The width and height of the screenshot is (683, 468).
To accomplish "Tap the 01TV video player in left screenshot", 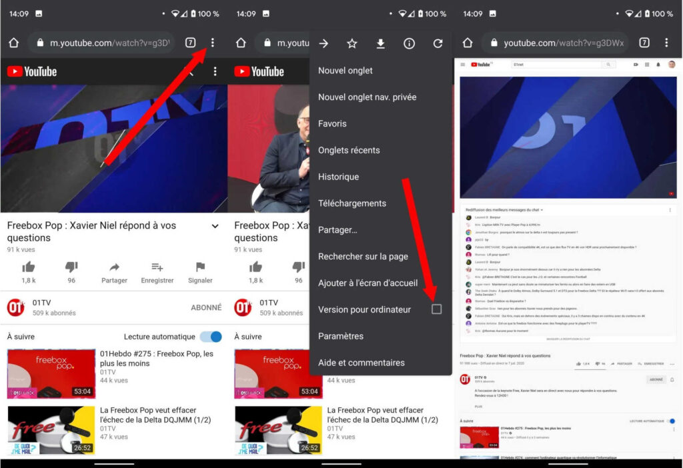I will point(113,149).
